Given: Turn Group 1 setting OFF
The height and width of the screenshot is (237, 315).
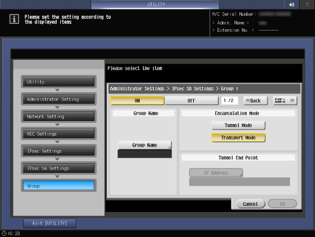Looking at the screenshot, I should (x=191, y=101).
